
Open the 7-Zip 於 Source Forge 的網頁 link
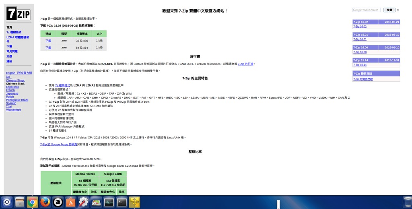tap(58, 144)
